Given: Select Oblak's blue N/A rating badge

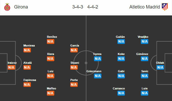Looking at the screenshot, I should (160, 67).
